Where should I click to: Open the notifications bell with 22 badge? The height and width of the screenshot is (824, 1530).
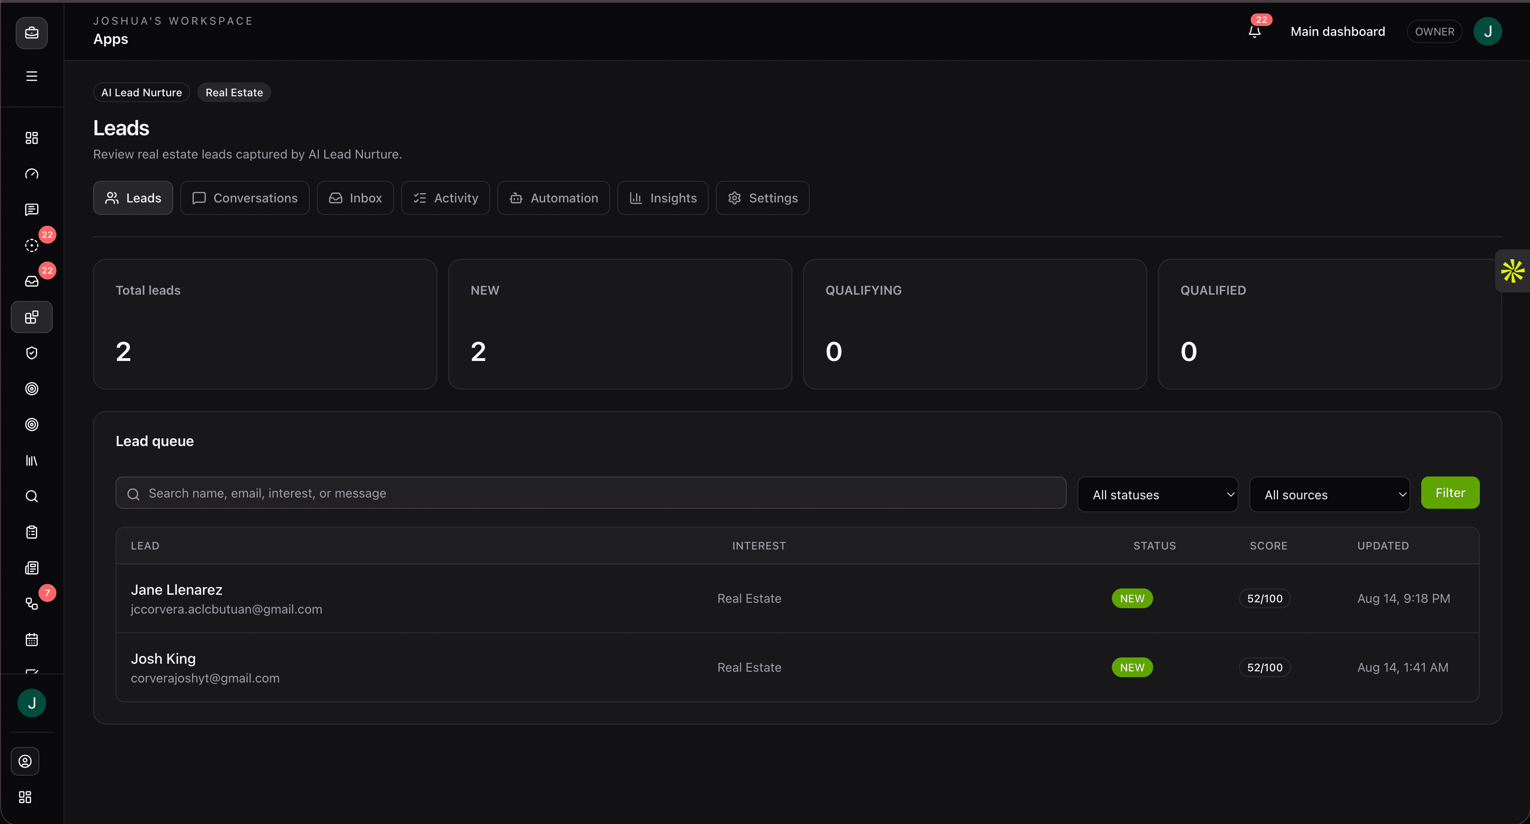click(1254, 31)
